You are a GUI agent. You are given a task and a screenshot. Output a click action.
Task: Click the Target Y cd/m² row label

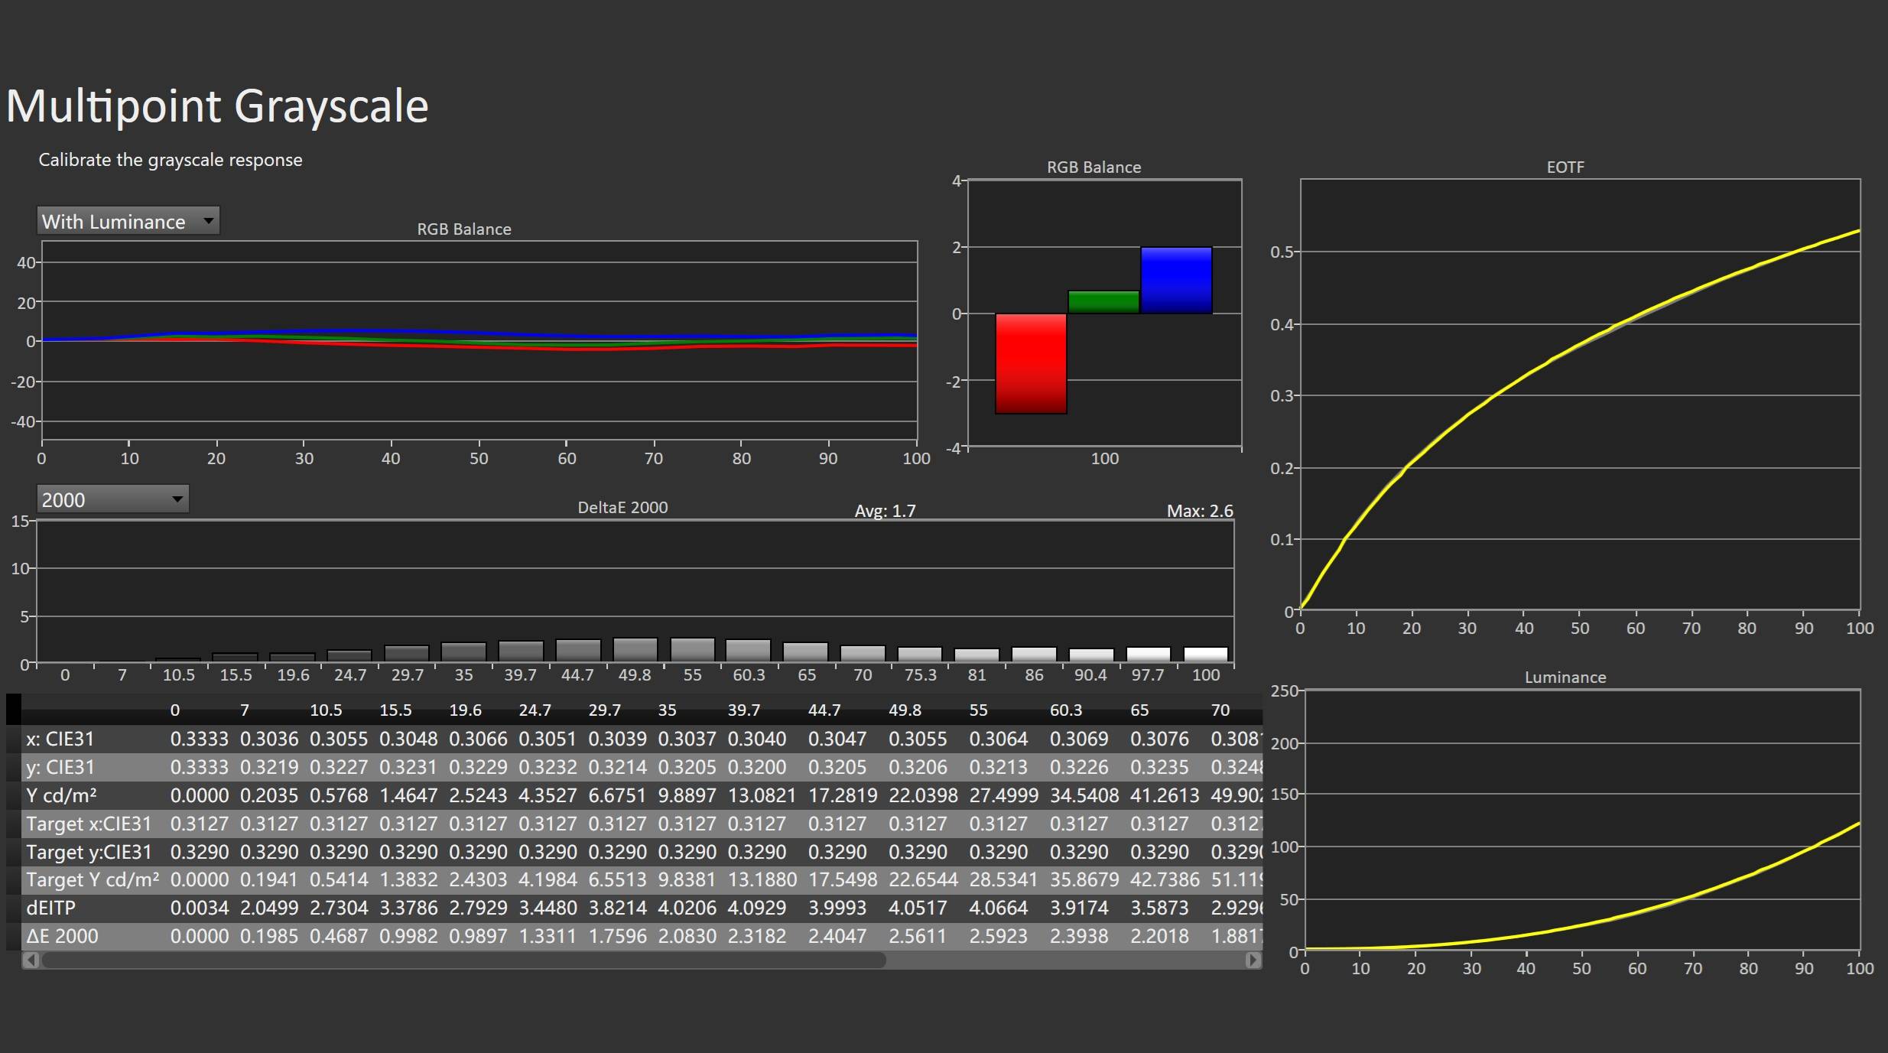coord(93,879)
